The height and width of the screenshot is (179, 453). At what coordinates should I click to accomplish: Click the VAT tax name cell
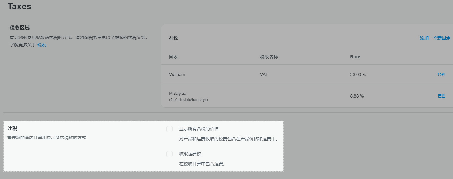point(264,75)
